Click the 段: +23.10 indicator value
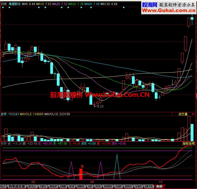197x189 pixels. coord(30,144)
